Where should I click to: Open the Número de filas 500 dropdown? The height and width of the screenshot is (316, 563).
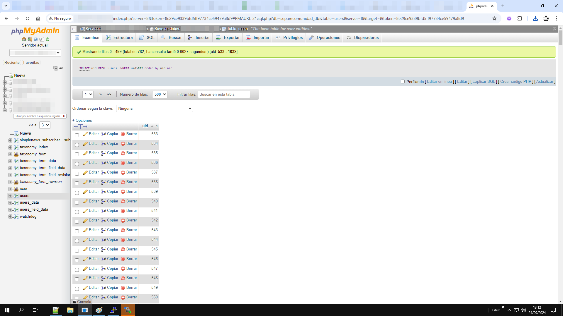pos(160,94)
